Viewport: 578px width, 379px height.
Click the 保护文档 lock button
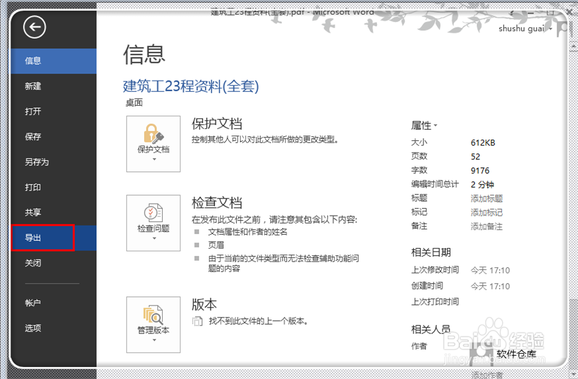click(x=153, y=144)
